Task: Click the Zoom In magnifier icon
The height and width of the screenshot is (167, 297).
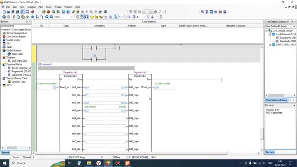Action: 47,17
